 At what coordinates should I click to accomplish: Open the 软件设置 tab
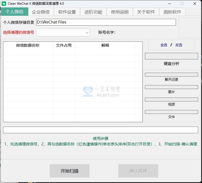point(67,12)
